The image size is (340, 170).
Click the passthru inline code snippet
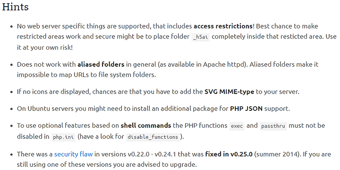point(273,126)
